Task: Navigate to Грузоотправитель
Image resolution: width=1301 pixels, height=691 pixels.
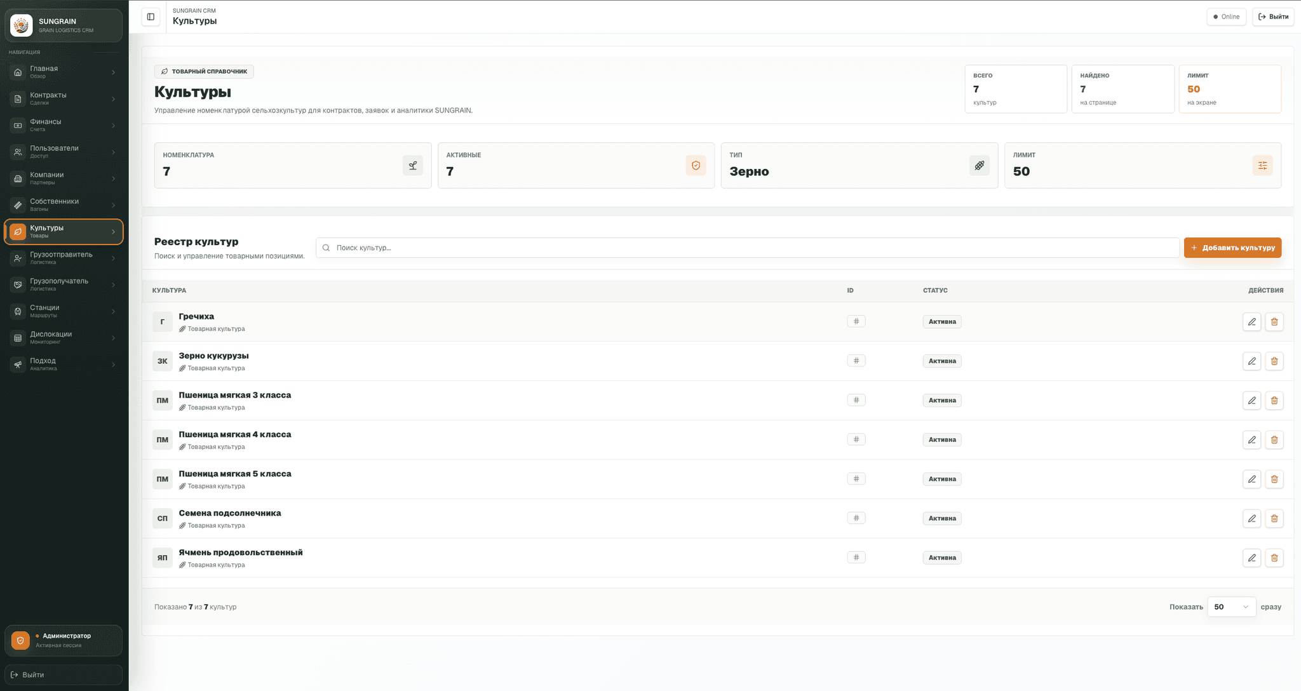Action: pos(64,258)
